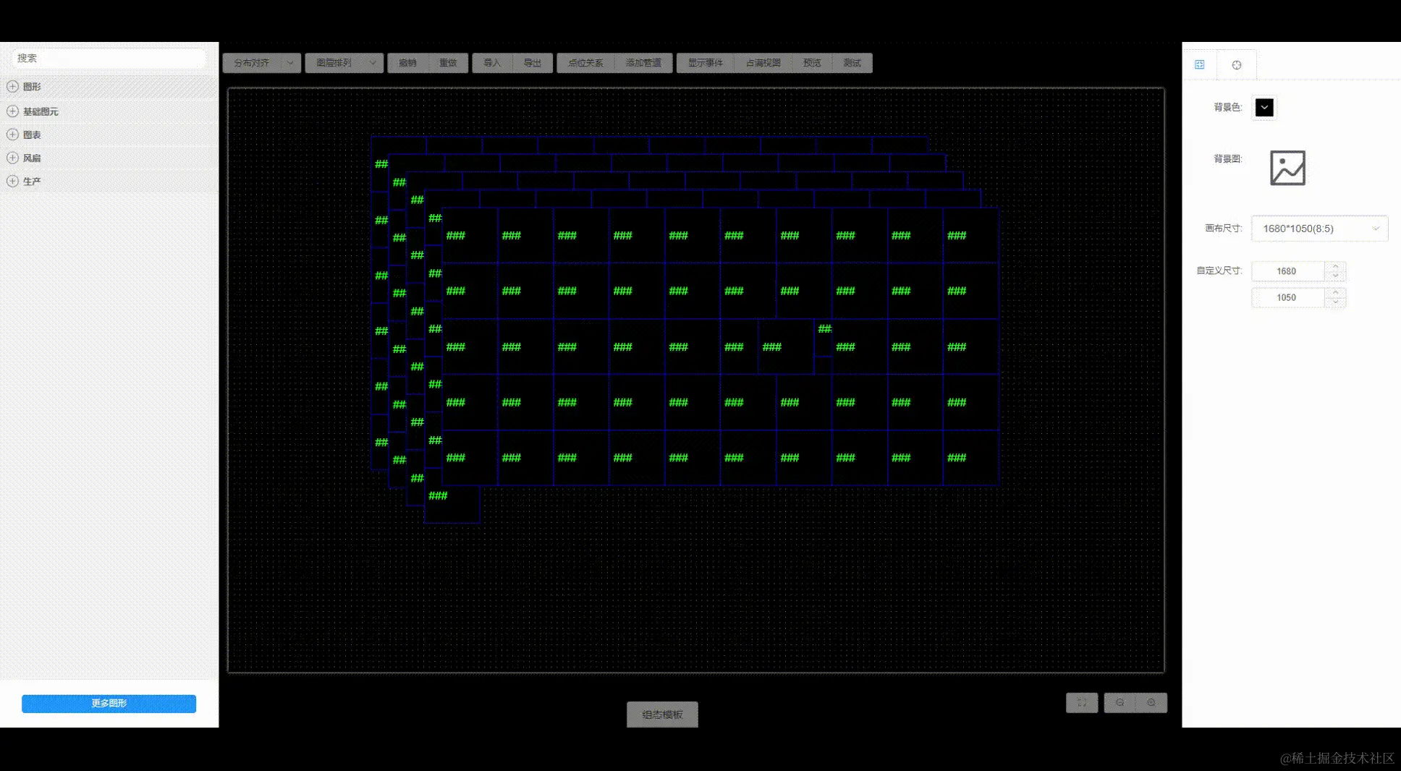
Task: Select the canvas settings panel tab
Action: 1200,64
